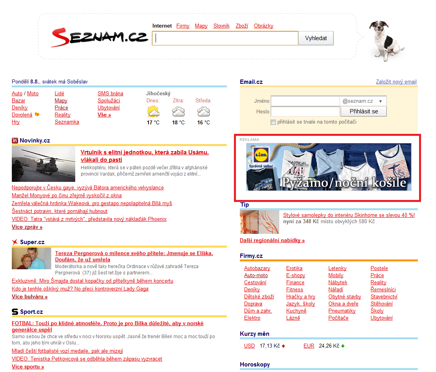Open the USD exchange rate link
The image size is (436, 372).
(249, 346)
